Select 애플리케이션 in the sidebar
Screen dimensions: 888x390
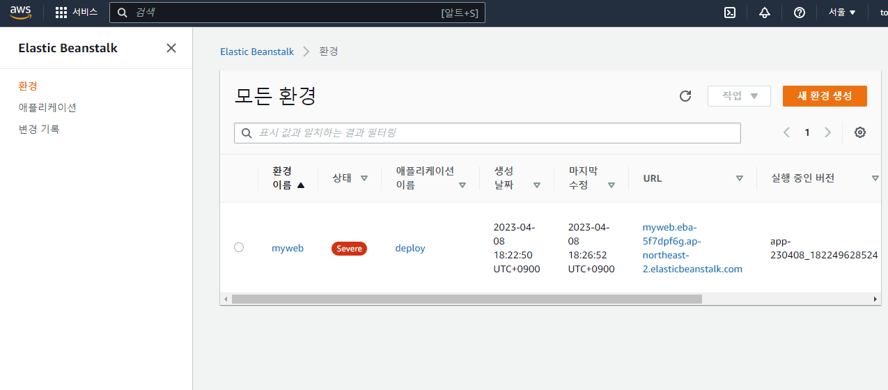point(47,107)
